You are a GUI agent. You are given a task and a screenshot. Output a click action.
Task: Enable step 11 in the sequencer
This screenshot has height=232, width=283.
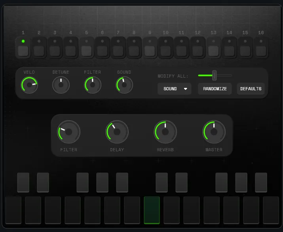182,51
